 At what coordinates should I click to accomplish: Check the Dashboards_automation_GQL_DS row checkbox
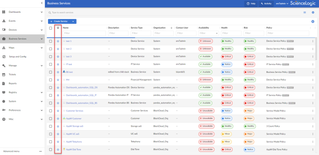[51, 88]
